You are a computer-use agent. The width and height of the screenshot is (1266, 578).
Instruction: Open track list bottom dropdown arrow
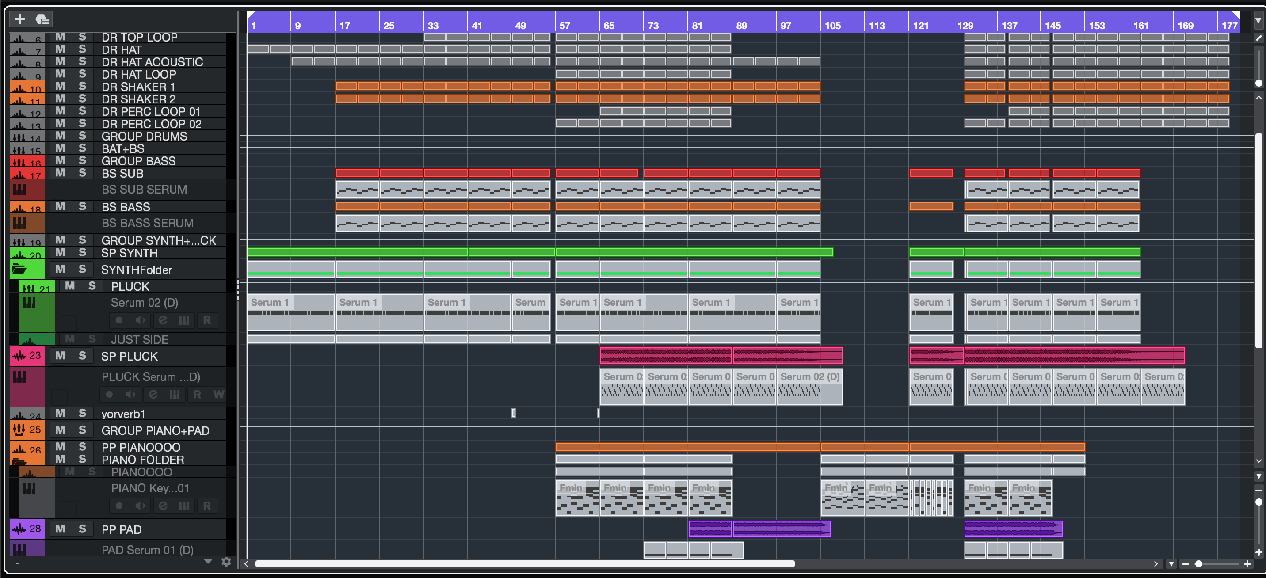[208, 561]
